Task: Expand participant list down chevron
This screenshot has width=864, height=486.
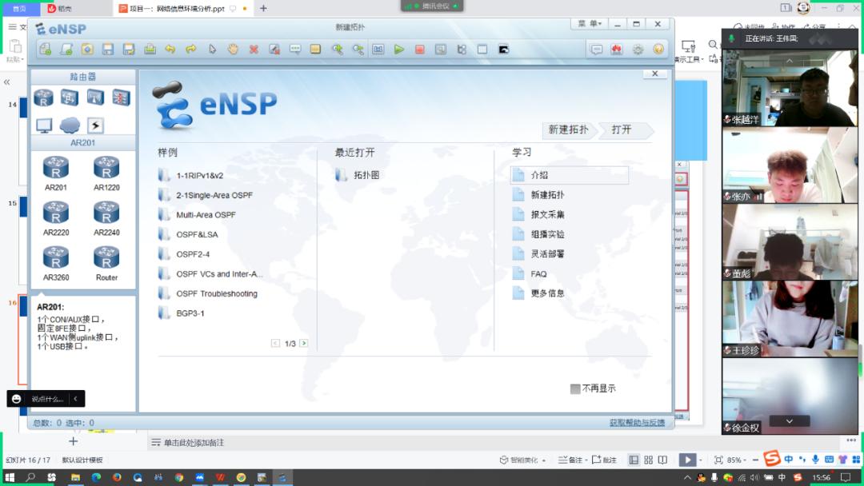Action: (x=789, y=421)
